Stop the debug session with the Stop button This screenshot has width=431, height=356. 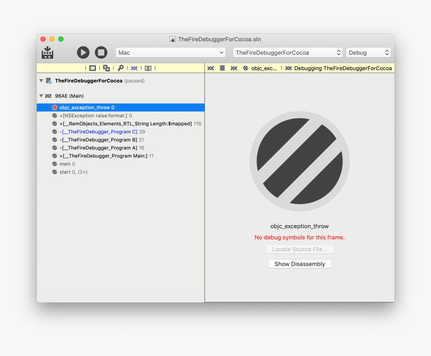click(x=100, y=52)
